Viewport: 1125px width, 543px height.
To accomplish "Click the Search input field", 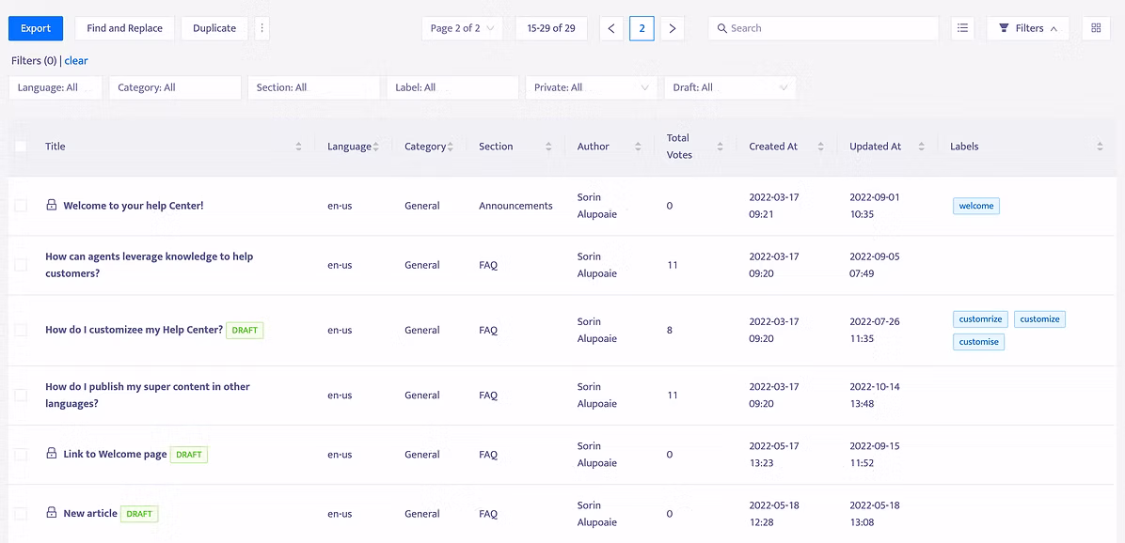I will tap(824, 29).
